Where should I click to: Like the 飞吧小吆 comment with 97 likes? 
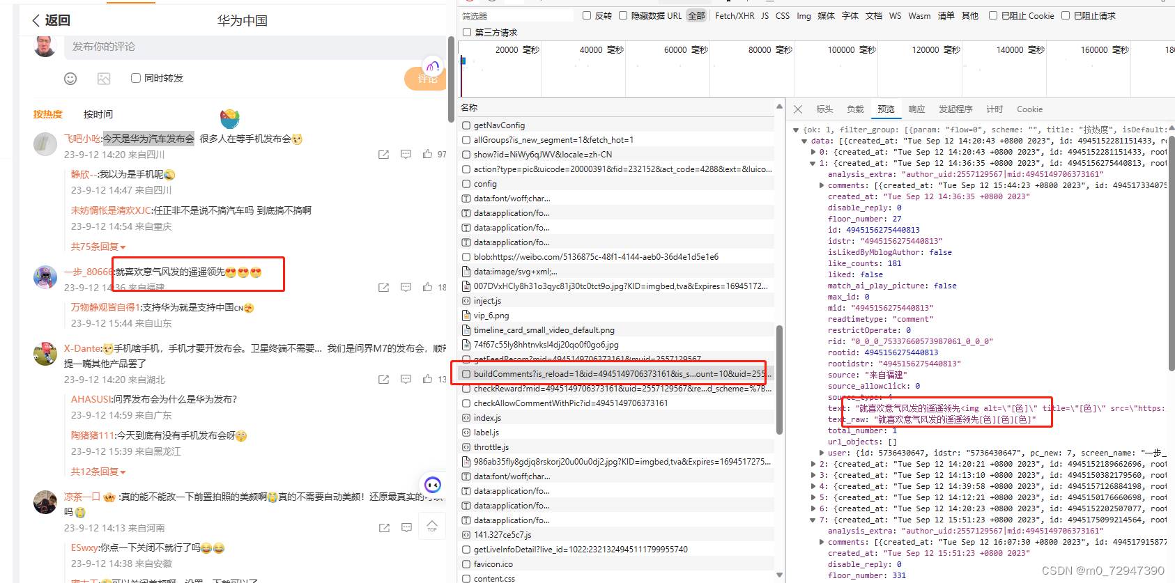(x=427, y=154)
